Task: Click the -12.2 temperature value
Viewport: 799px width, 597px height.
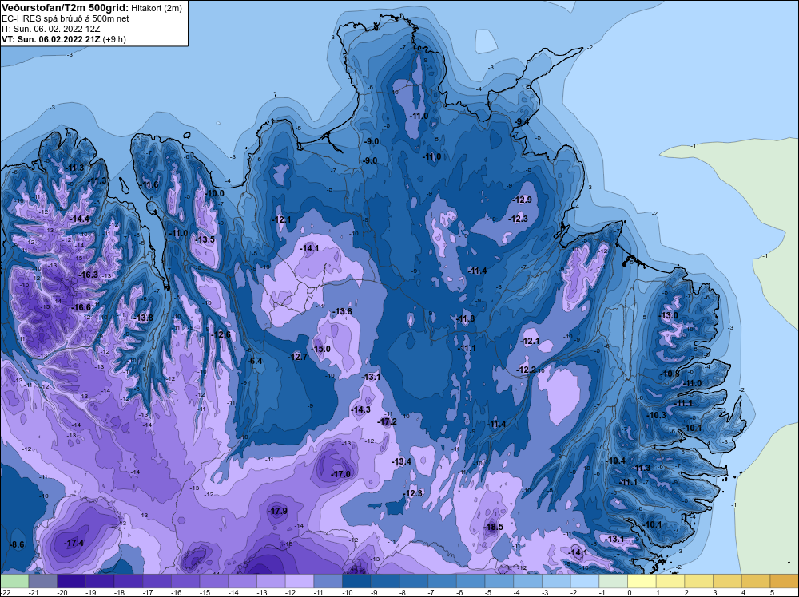Action: coord(527,370)
